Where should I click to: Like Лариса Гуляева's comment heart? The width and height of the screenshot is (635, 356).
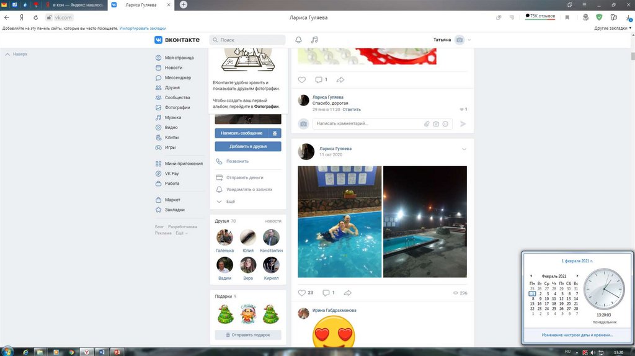tap(461, 109)
